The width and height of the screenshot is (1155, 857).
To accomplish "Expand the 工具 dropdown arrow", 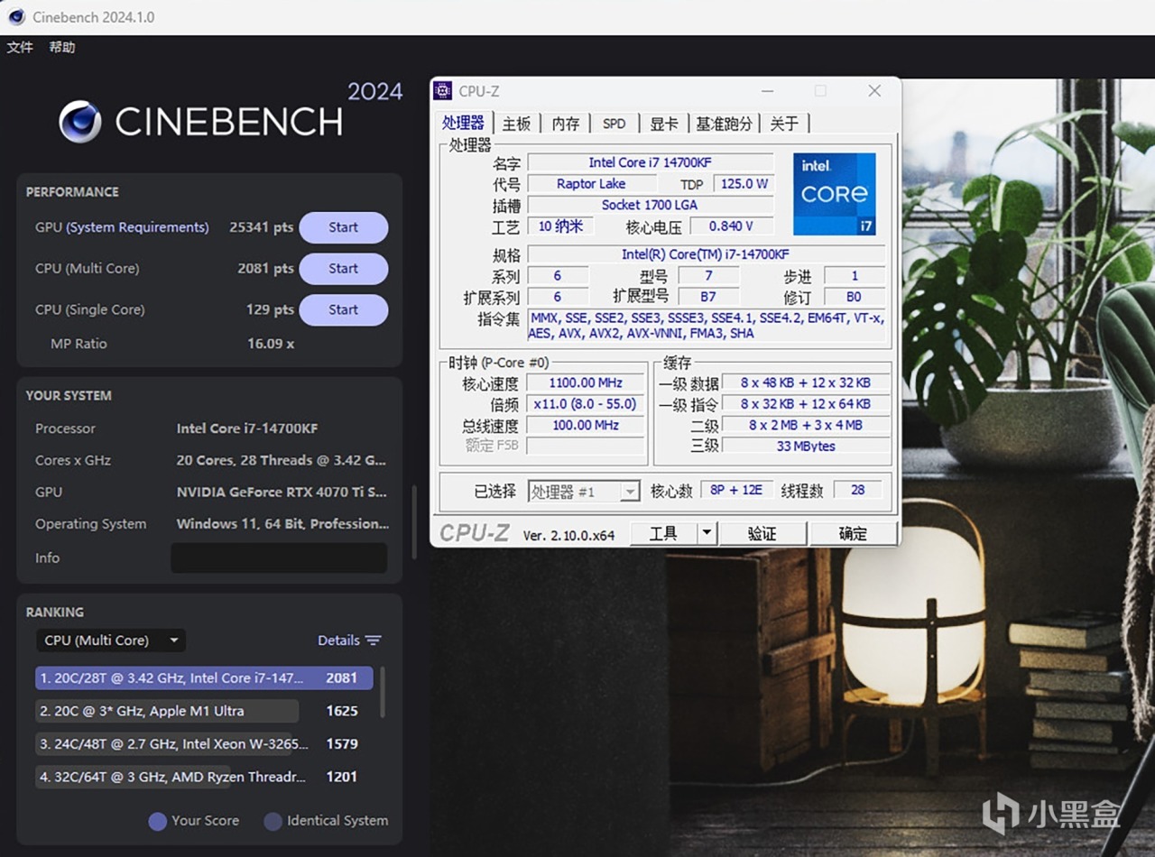I will 707,534.
